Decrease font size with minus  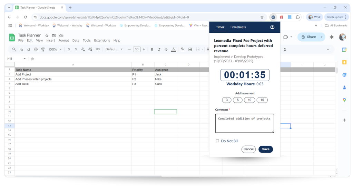(129, 49)
